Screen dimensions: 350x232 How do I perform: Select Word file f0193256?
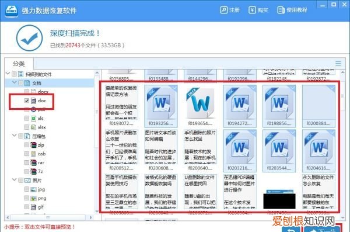pyautogui.click(x=161, y=106)
